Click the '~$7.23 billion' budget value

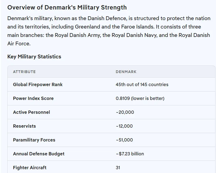[130, 154]
